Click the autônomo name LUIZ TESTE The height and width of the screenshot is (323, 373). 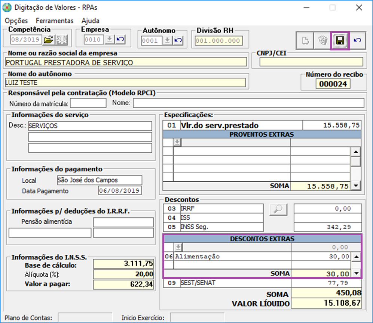pyautogui.click(x=125, y=83)
